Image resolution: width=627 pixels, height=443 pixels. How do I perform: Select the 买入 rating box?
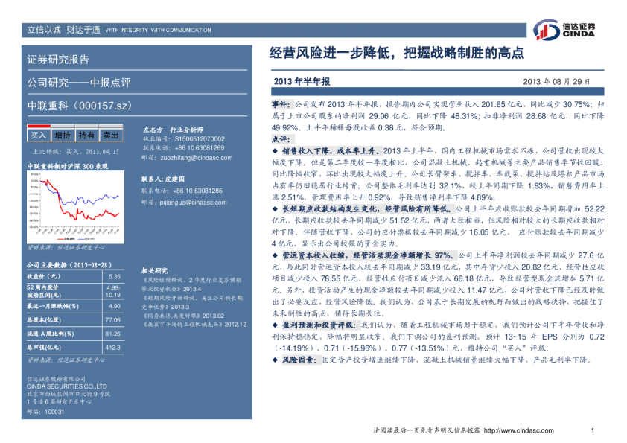click(38, 135)
